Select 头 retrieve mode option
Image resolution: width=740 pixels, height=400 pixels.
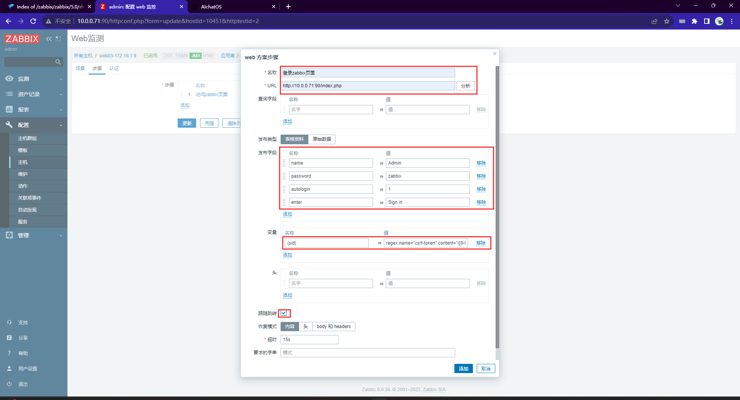(306, 327)
